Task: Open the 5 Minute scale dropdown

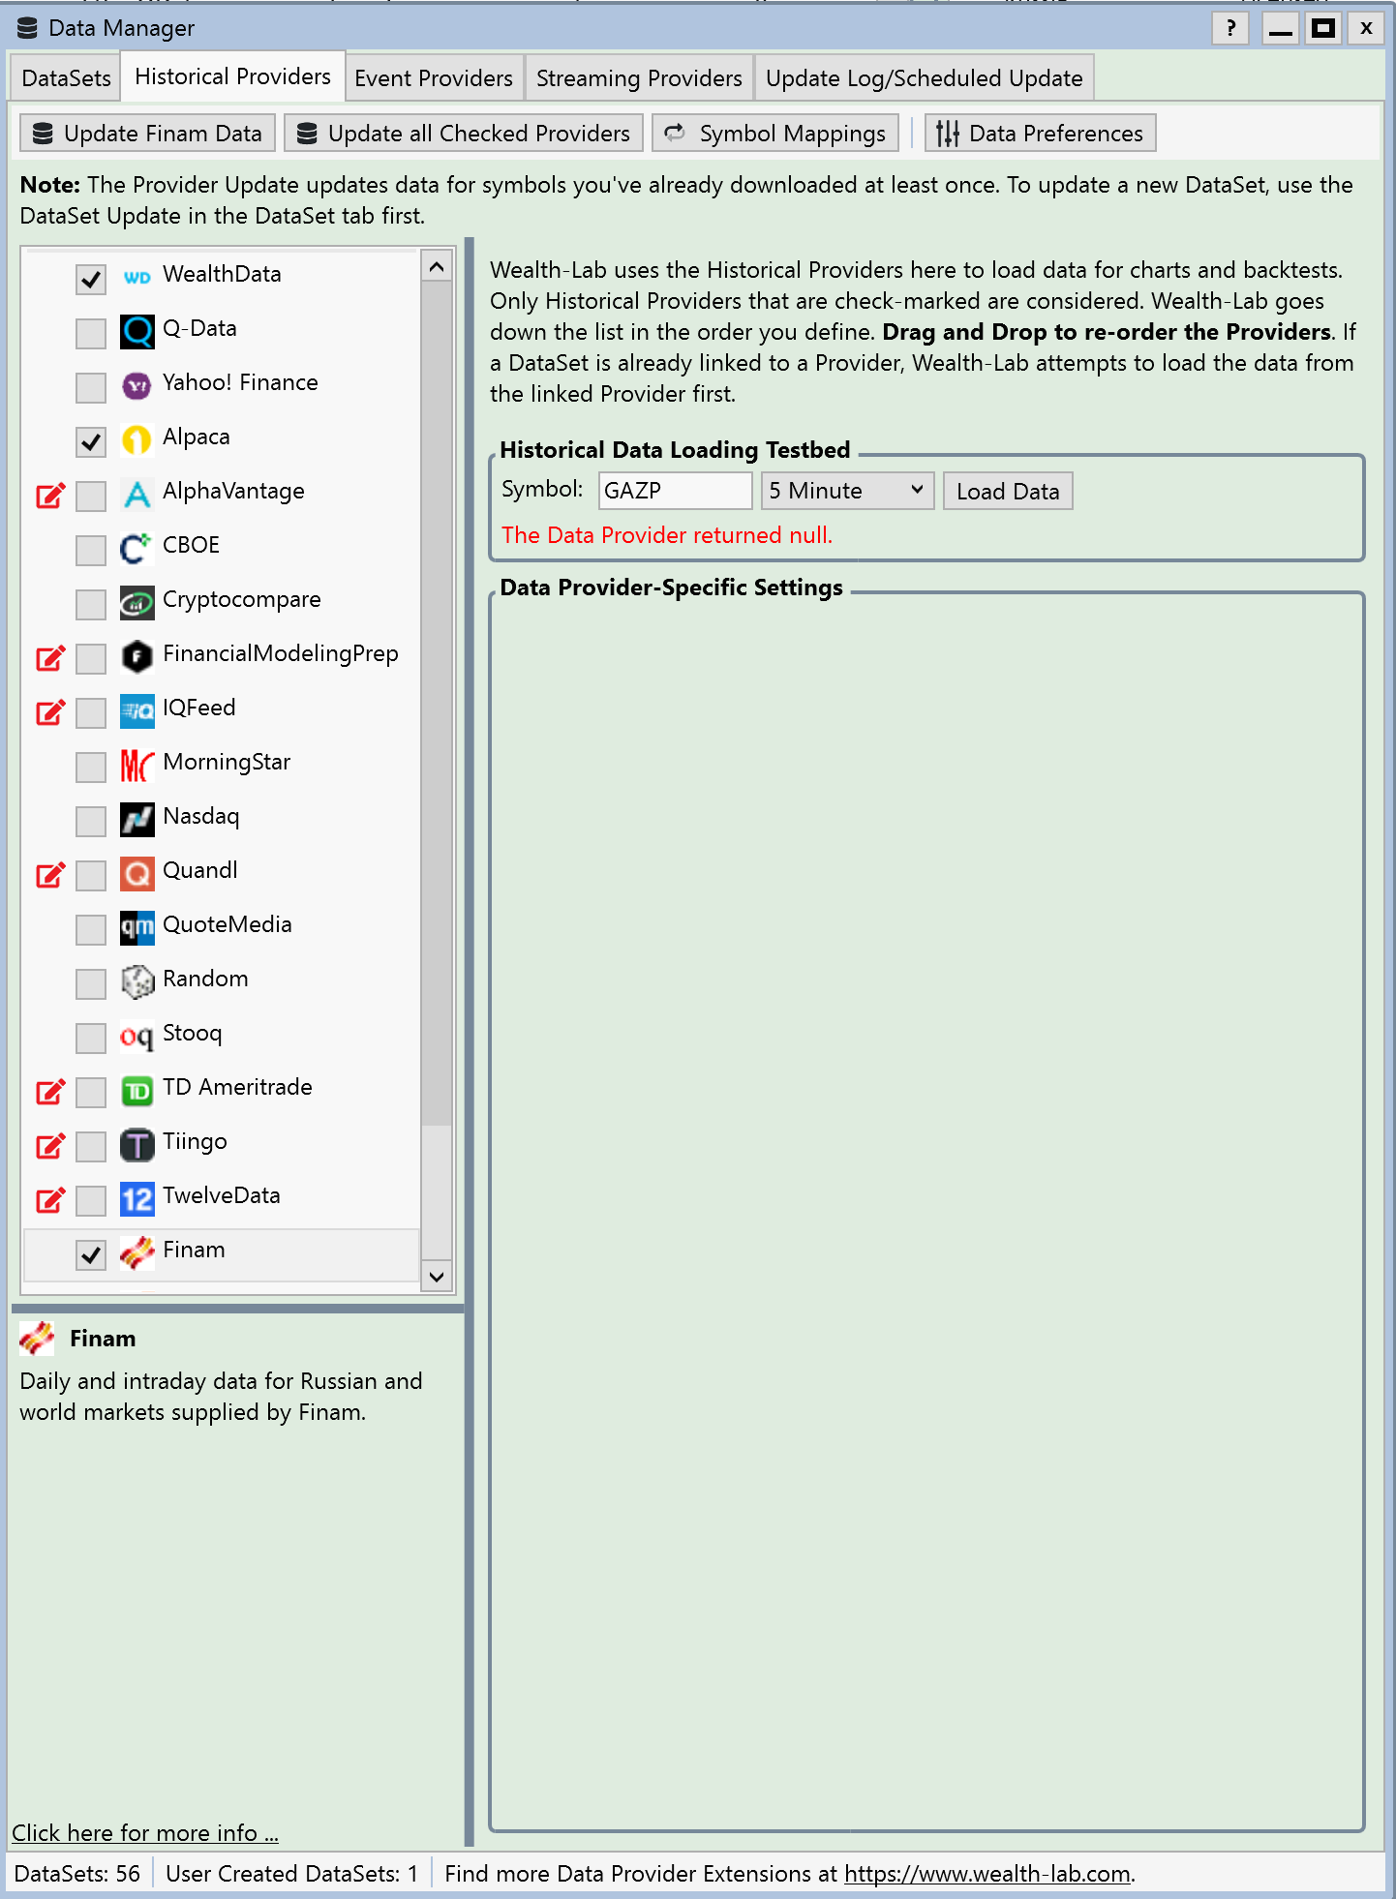Action: point(847,491)
